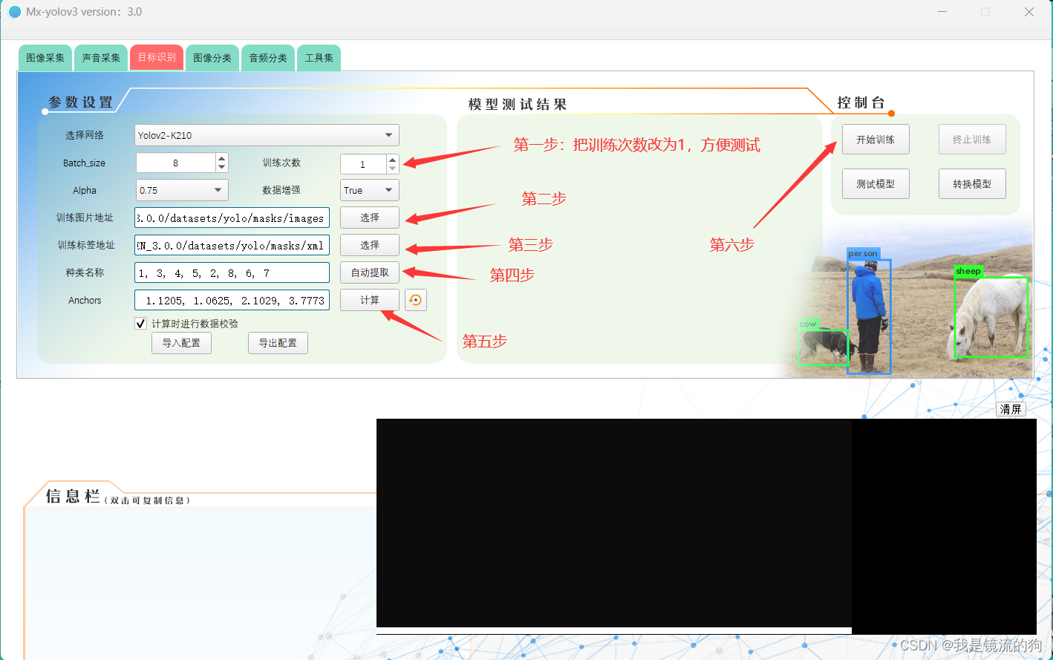Switch to the 工具集 tab
This screenshot has height=660, width=1053.
pyautogui.click(x=319, y=56)
